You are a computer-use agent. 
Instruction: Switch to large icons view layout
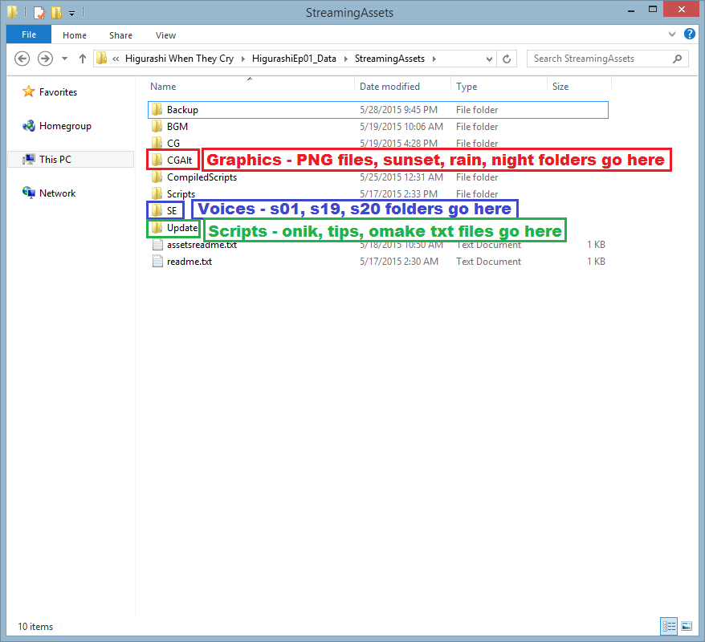(x=687, y=626)
